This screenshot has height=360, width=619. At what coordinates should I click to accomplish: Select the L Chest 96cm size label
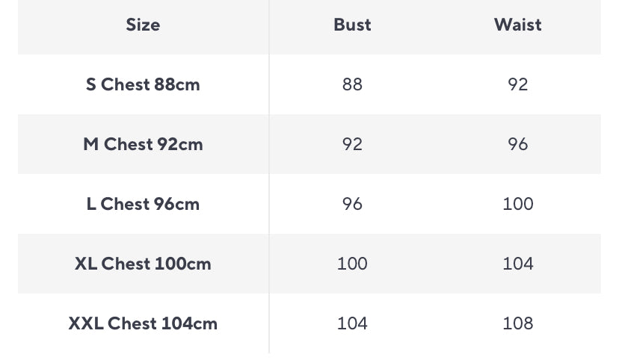(x=143, y=204)
